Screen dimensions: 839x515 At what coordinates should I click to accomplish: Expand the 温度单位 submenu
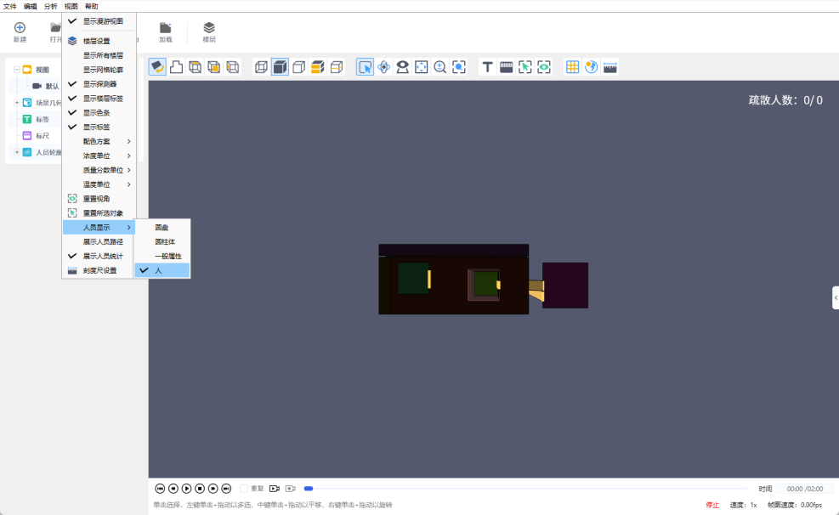99,184
